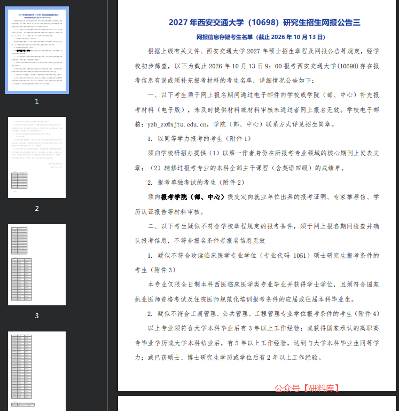The width and height of the screenshot is (399, 411).
Task: Click bold text '报考学院（部、中心）'
Action: point(193,197)
